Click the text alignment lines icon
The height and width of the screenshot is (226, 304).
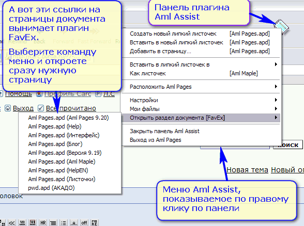coord(53,223)
